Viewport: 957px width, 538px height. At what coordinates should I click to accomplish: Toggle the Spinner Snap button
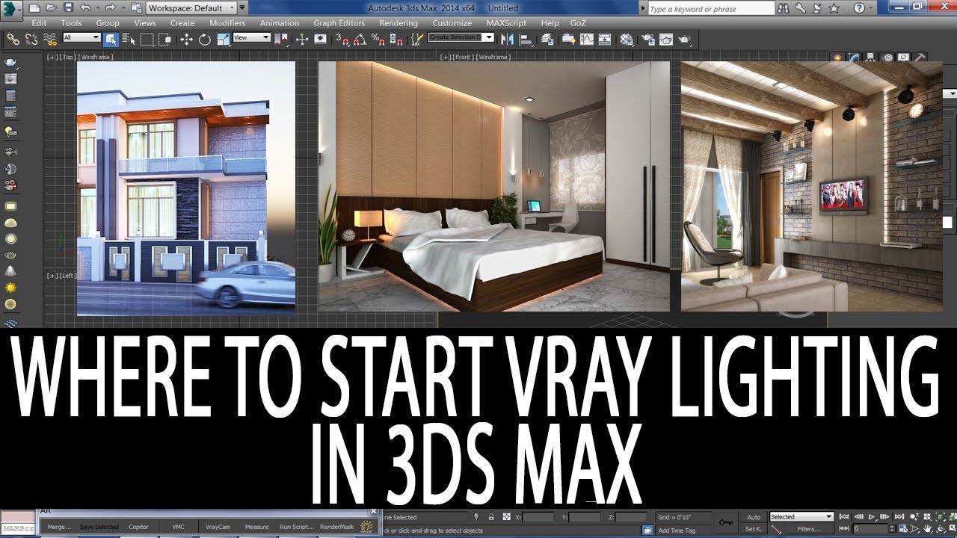point(396,39)
